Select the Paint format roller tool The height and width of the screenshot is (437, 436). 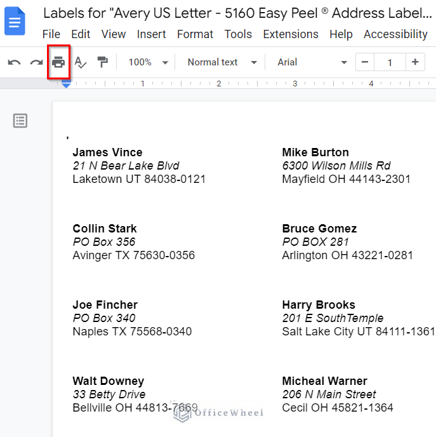[x=102, y=62]
